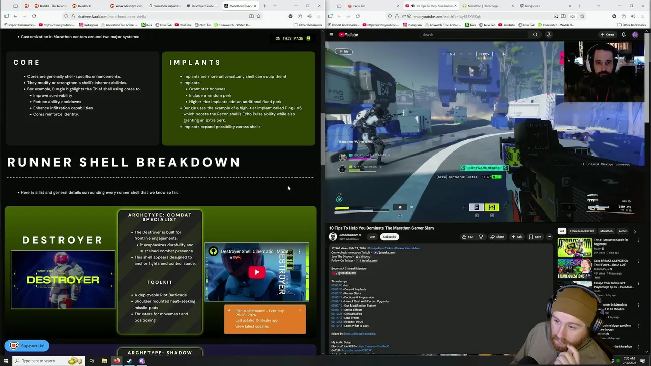Open more video actions menu

coord(549,237)
